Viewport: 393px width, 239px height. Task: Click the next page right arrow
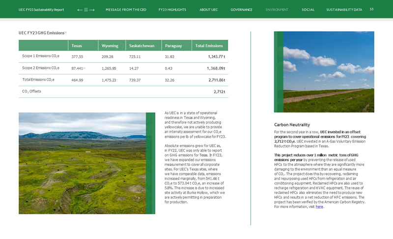[92, 10]
